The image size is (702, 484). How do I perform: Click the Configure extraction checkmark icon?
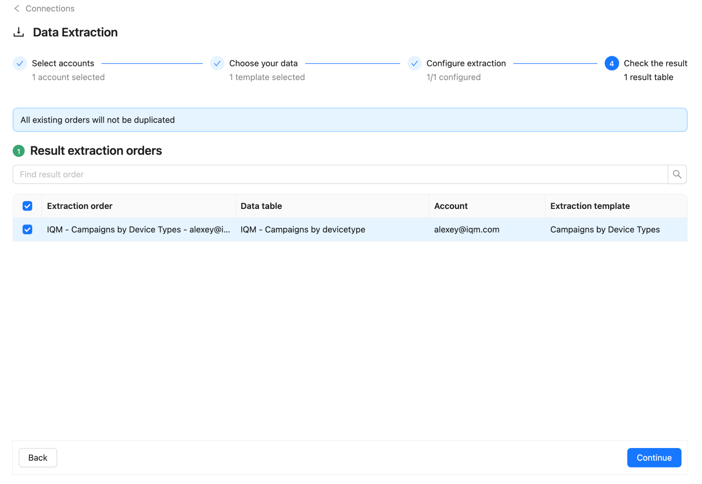pos(414,63)
